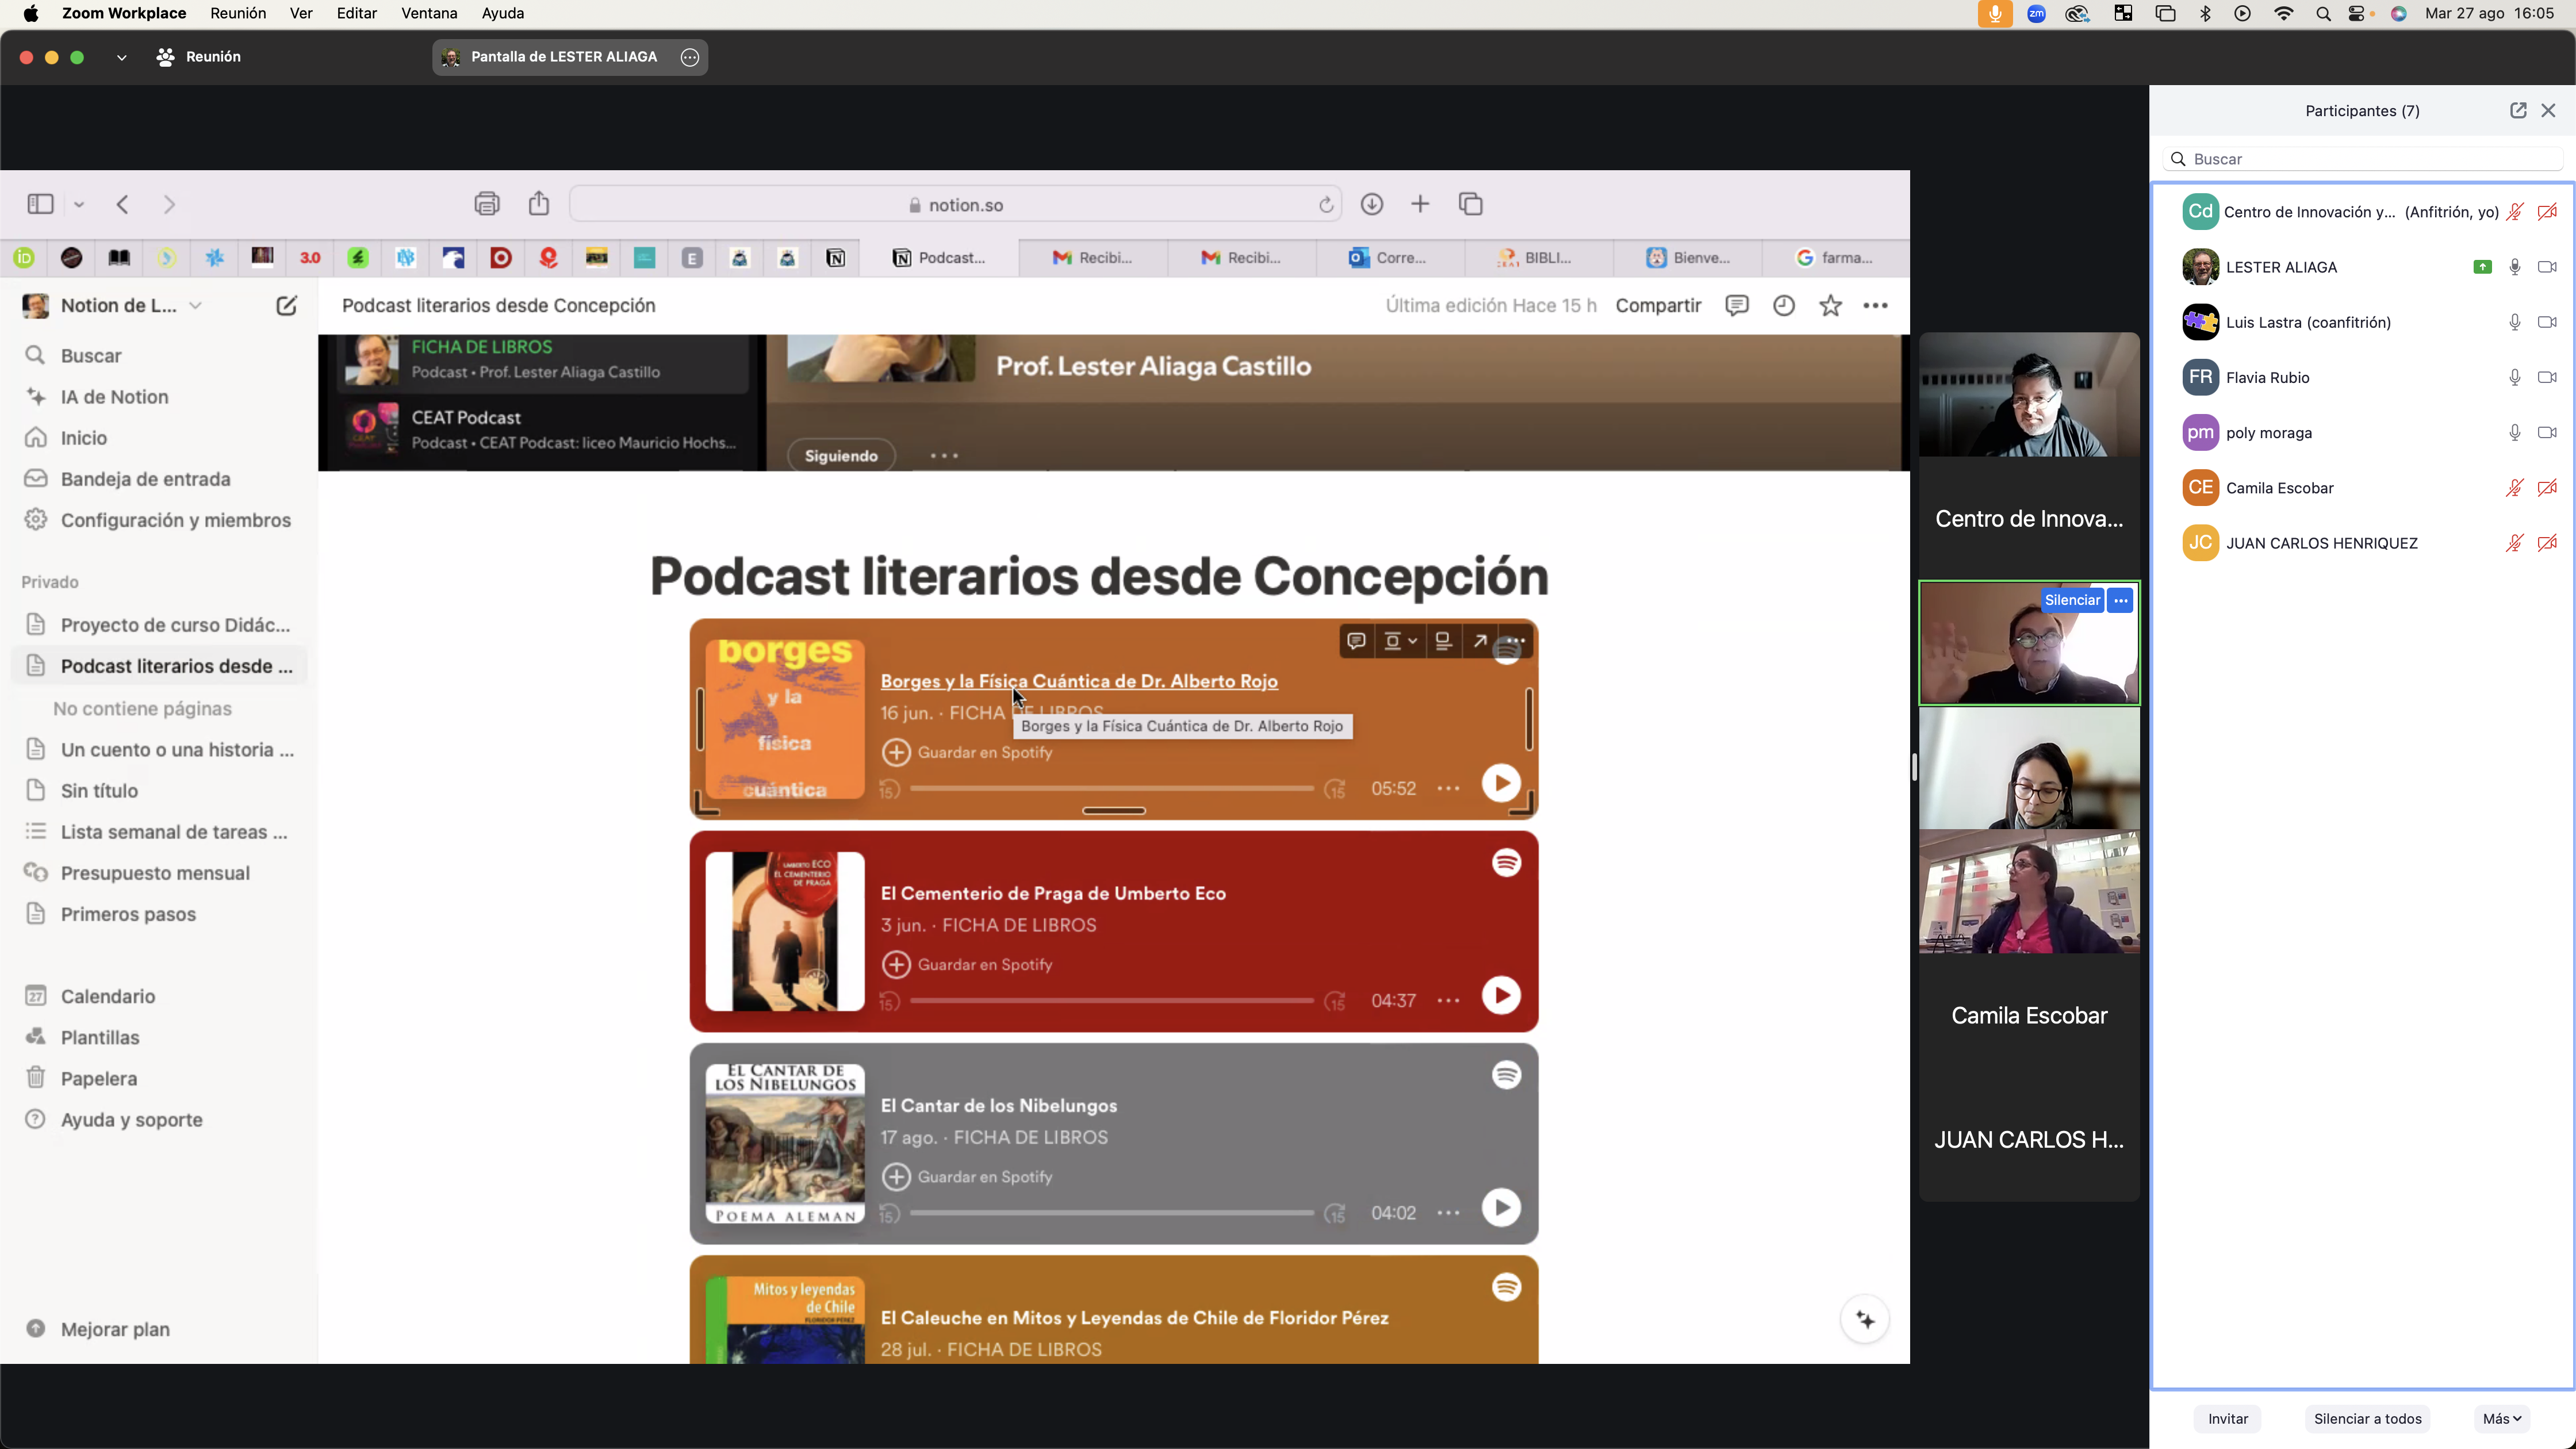The image size is (2576, 1449).
Task: Open the screen share options circle icon
Action: [690, 57]
